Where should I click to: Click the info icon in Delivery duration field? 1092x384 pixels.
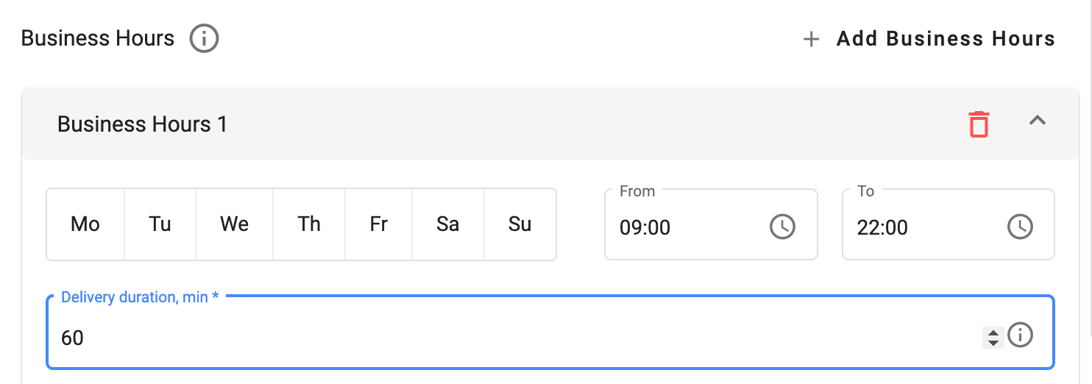(x=1020, y=335)
